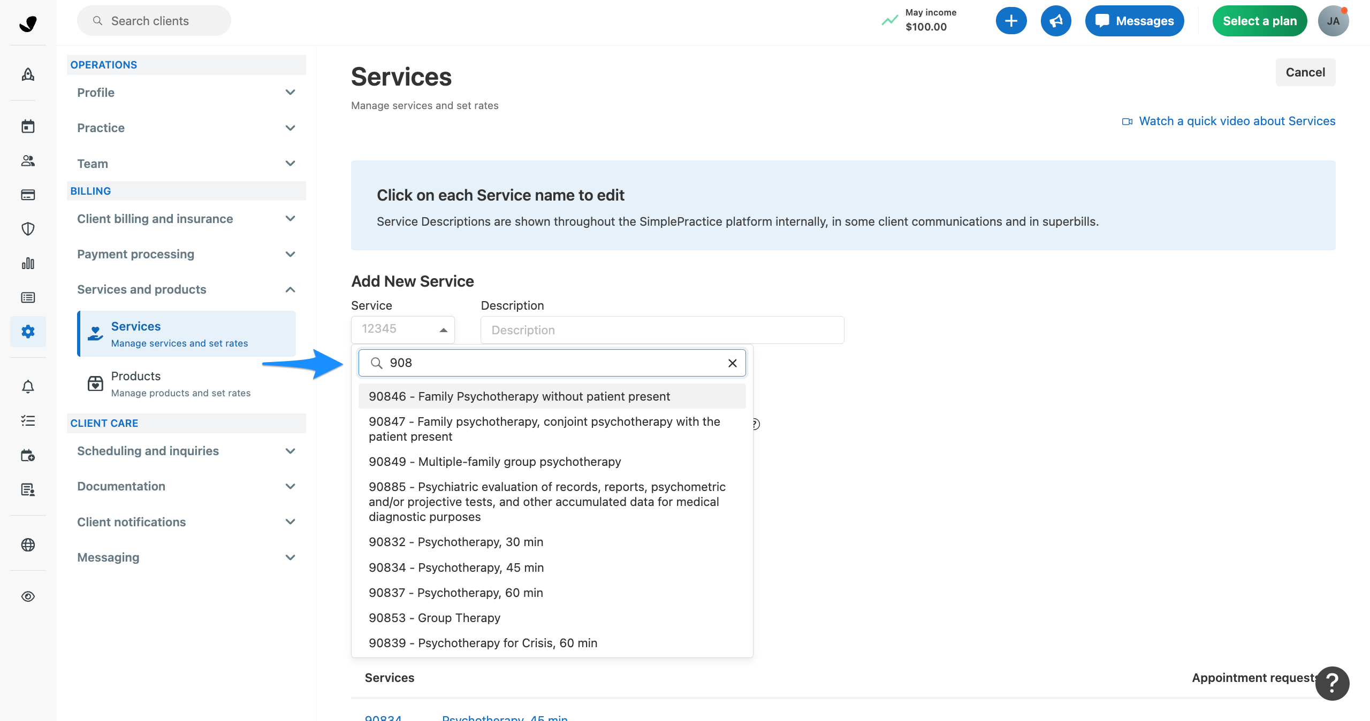Open the reminders bell icon

(x=28, y=386)
